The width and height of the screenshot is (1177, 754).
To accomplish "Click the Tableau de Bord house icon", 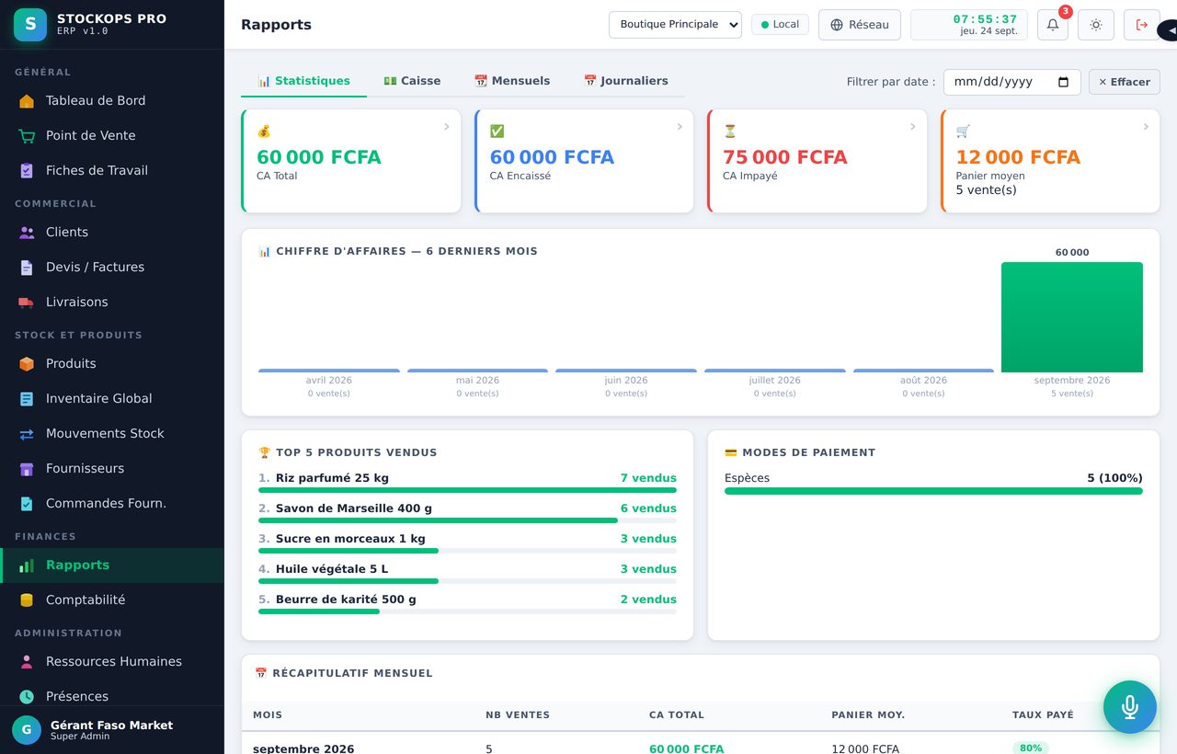I will [x=27, y=101].
